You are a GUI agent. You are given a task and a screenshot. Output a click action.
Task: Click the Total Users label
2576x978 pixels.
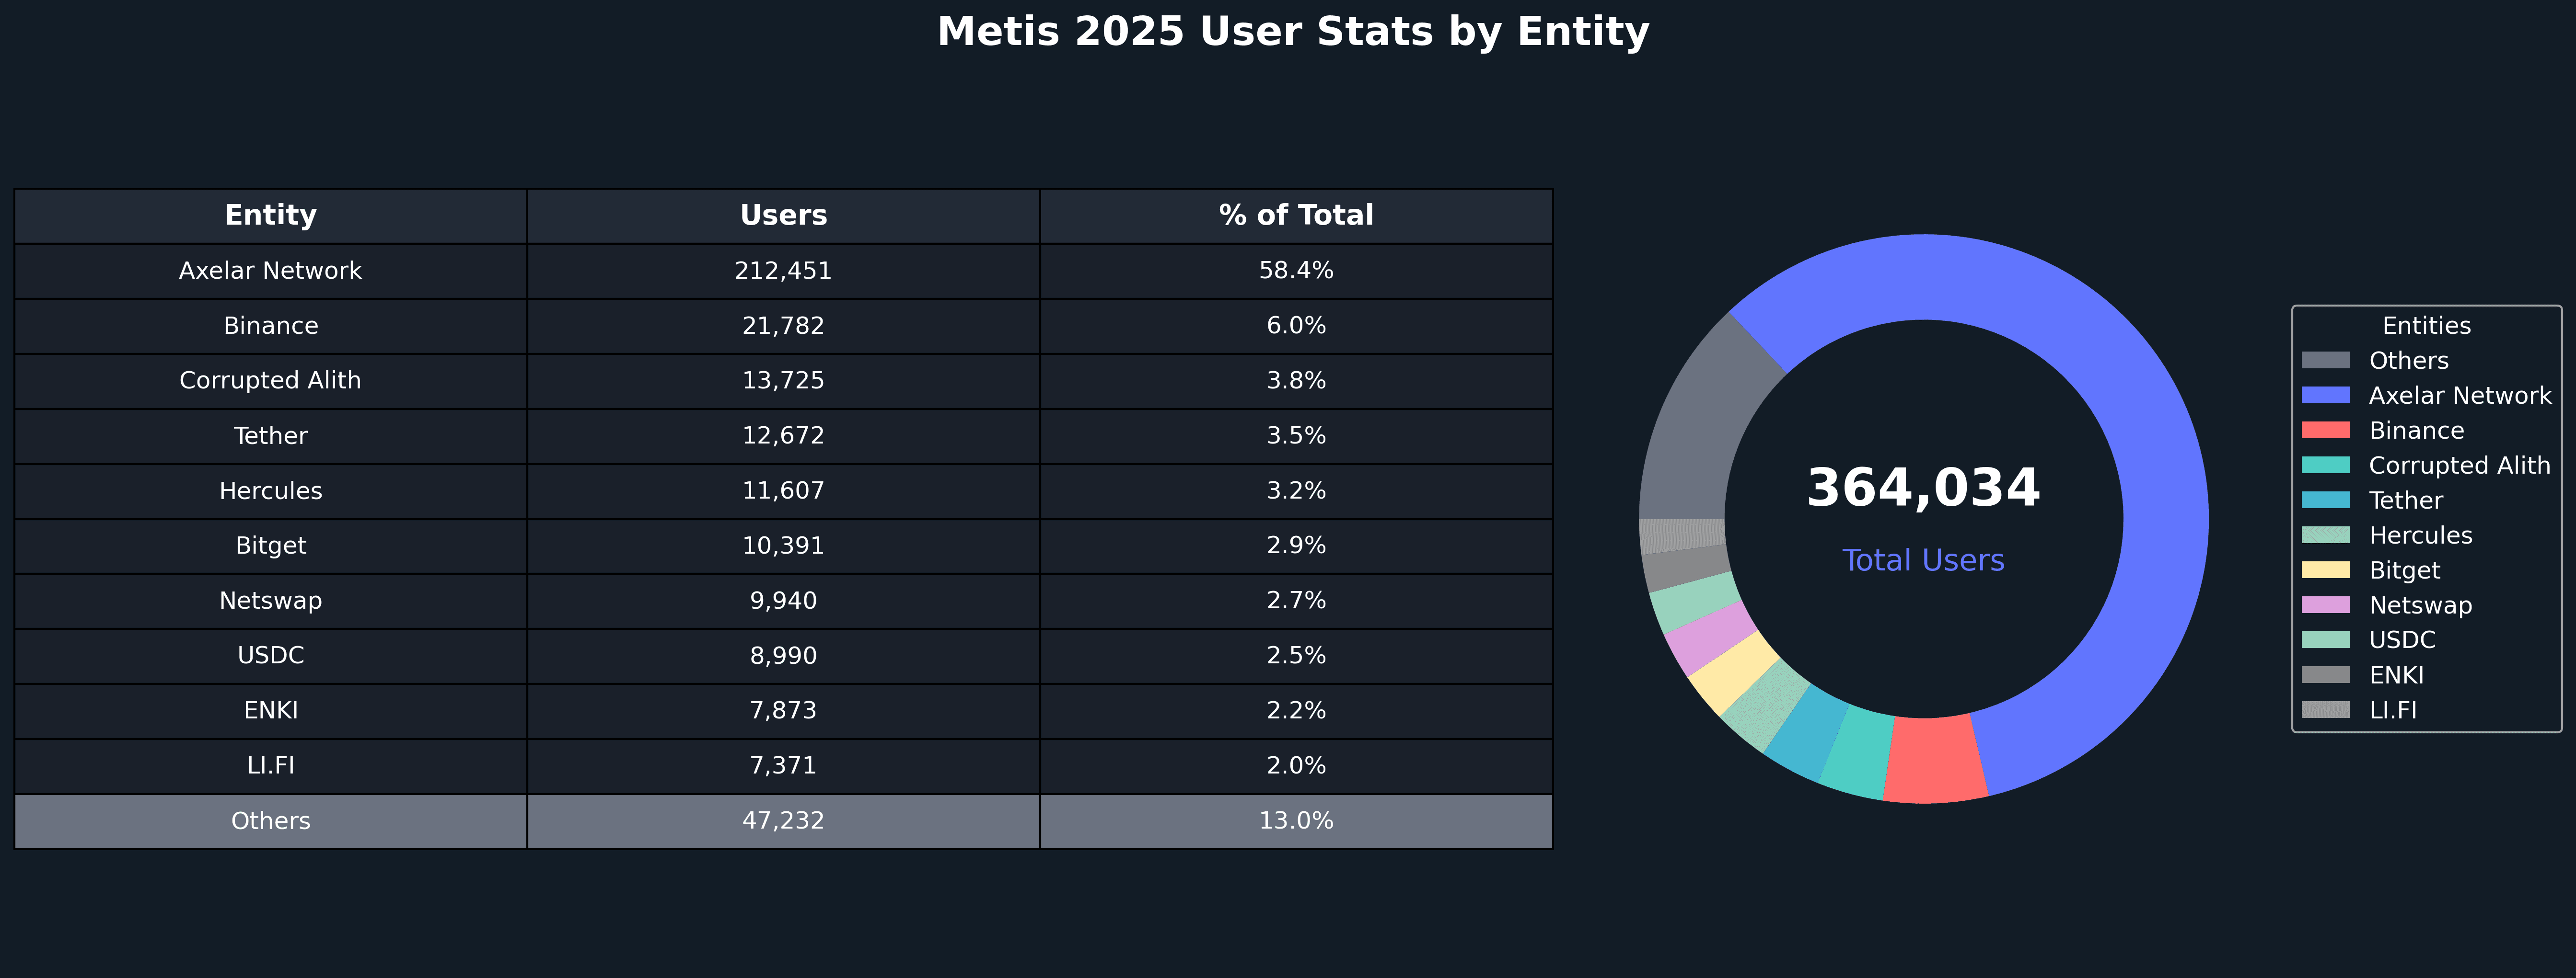coord(1923,560)
